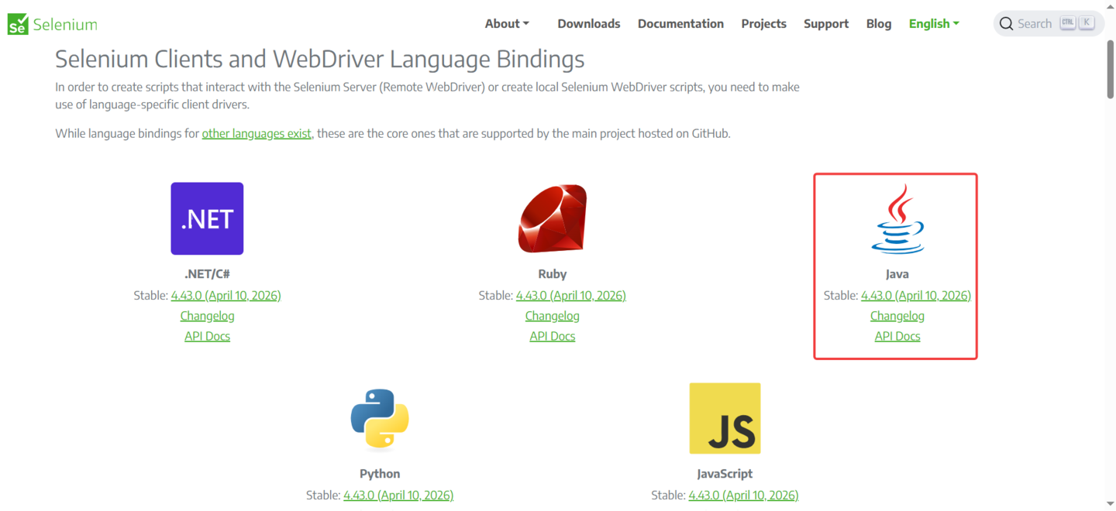Open the Projects nav item
The width and height of the screenshot is (1116, 511).
tap(763, 24)
